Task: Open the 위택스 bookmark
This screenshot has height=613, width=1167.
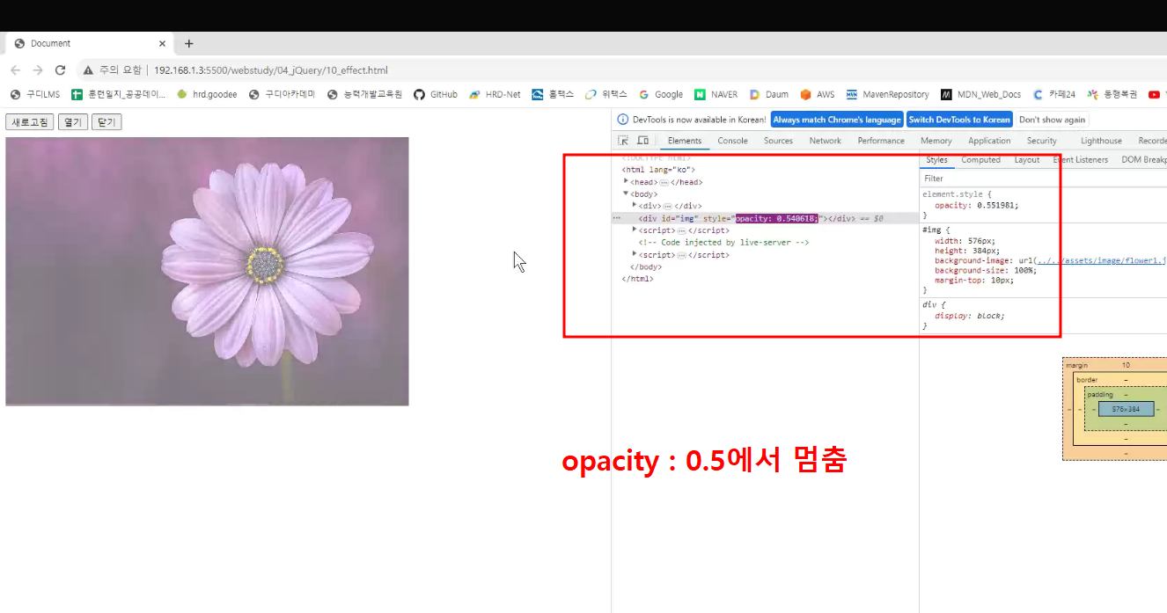Action: point(606,94)
